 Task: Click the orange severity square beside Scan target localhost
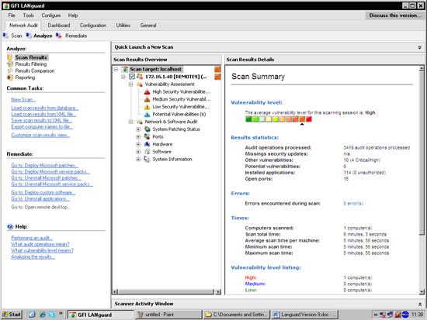217,69
